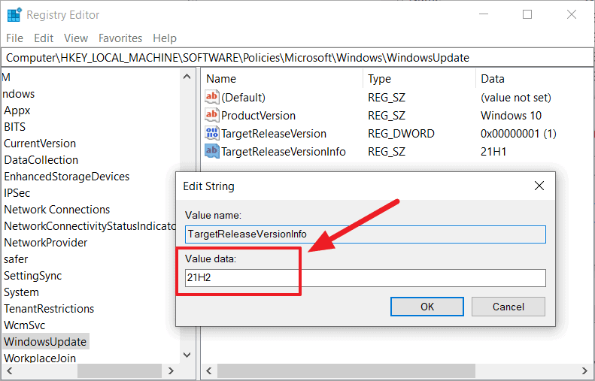Select the SettingSync key
The height and width of the screenshot is (381, 595).
(32, 276)
